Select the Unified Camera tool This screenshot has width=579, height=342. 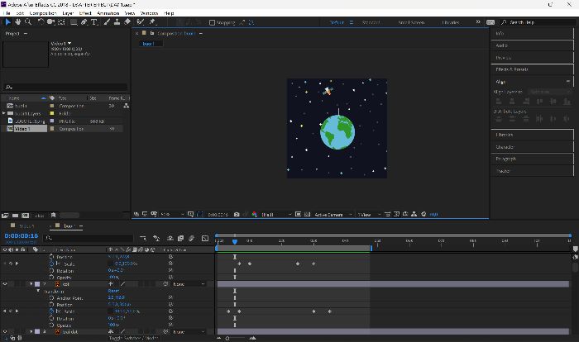pyautogui.click(x=51, y=22)
